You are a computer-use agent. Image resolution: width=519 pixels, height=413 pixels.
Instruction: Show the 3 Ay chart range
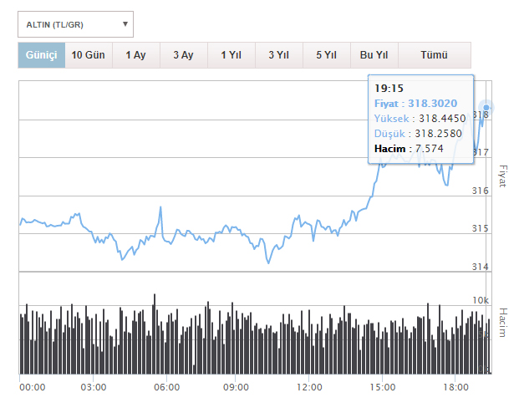coord(184,55)
